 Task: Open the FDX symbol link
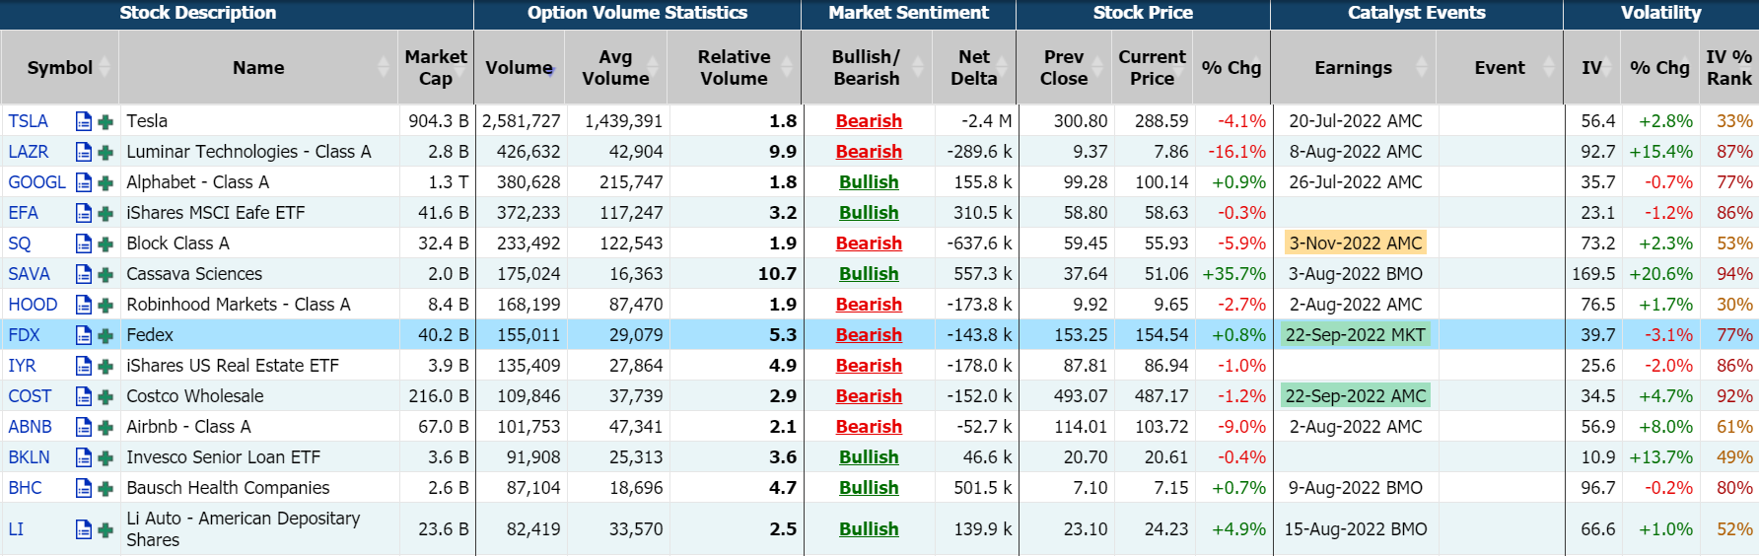[24, 335]
